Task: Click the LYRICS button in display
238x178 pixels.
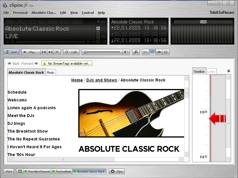Action: point(21,21)
